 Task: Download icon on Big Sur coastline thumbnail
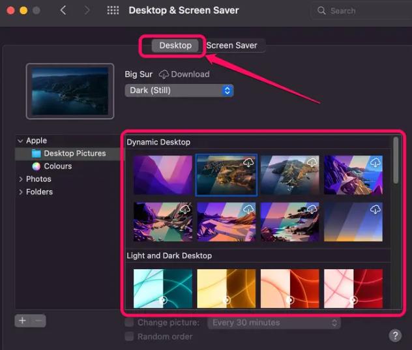click(248, 163)
